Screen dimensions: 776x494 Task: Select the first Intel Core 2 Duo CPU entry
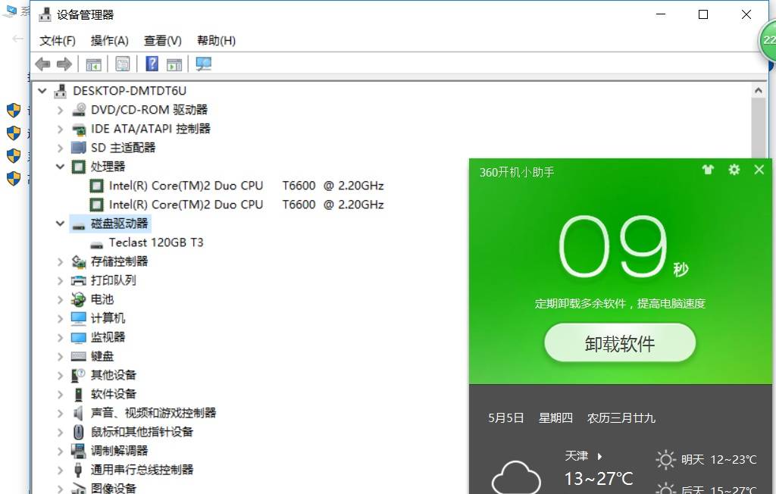pos(227,186)
